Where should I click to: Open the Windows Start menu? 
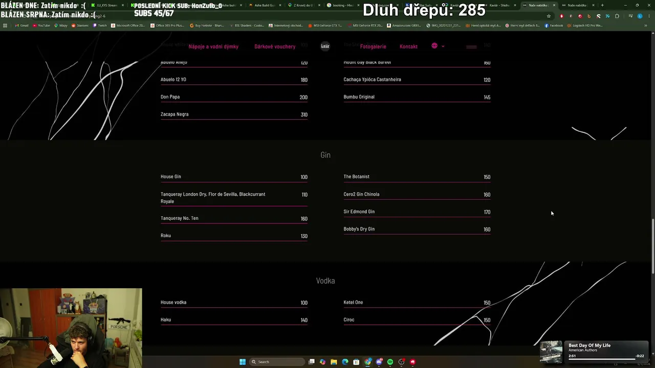[243, 362]
